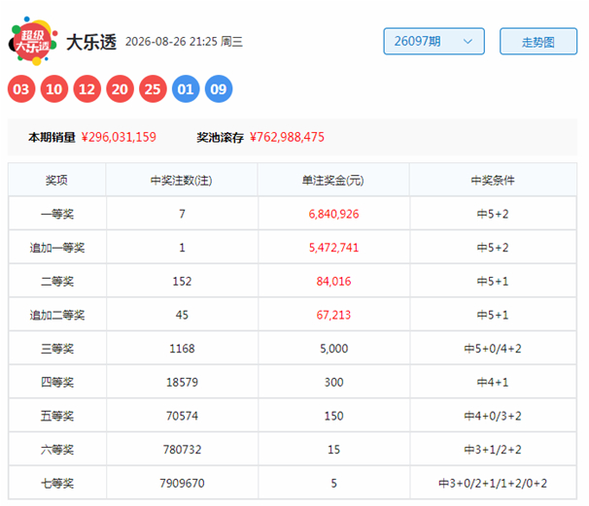
Task: Click the prize amount 5,472,741
Action: tap(333, 248)
